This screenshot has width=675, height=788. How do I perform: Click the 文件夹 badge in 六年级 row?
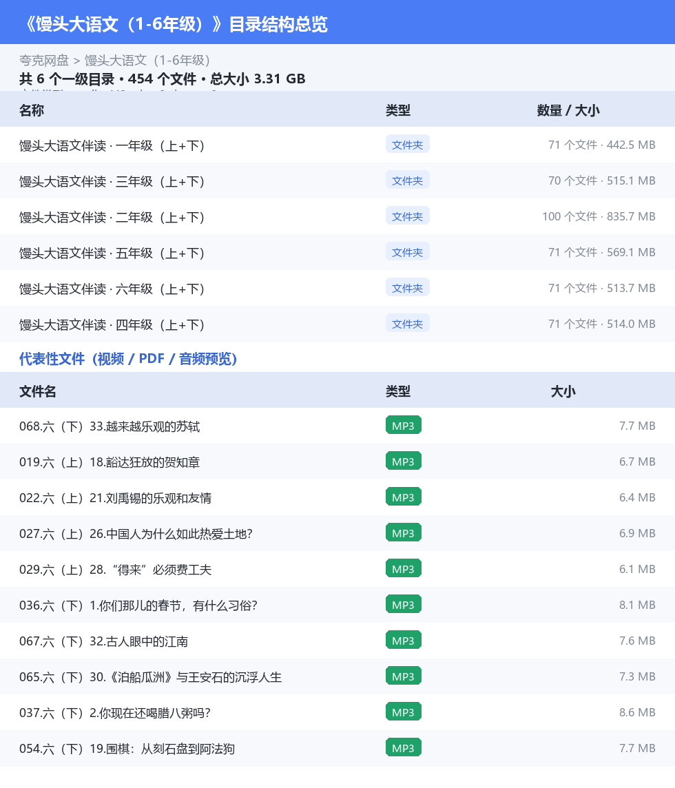[408, 288]
